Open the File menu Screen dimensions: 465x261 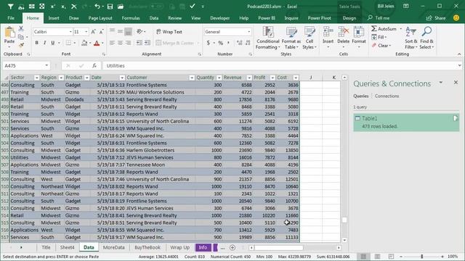(11, 18)
